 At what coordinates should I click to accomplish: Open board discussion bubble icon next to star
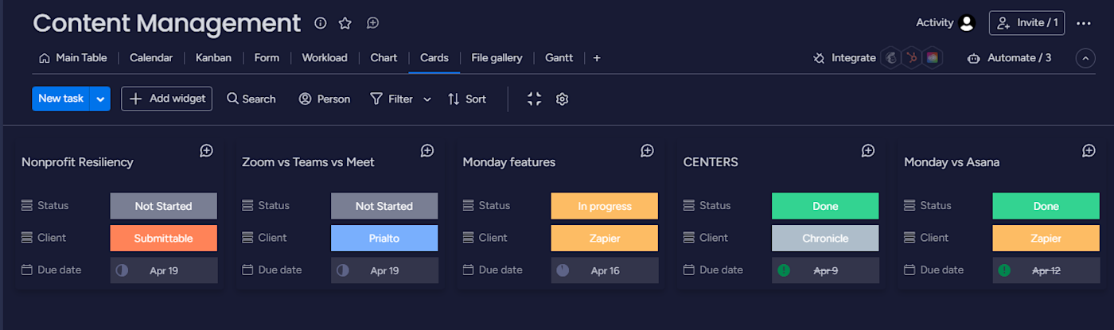[372, 23]
